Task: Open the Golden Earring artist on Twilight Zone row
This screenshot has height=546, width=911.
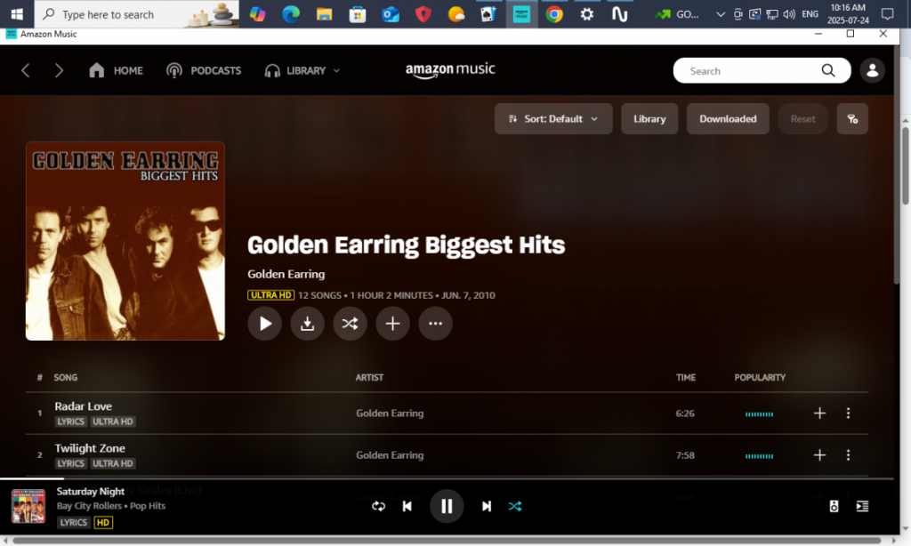Action: coord(390,455)
